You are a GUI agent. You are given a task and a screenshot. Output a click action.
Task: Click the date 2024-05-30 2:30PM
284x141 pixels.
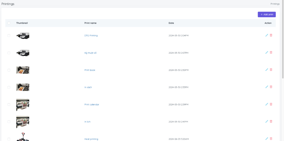pyautogui.click(x=179, y=70)
